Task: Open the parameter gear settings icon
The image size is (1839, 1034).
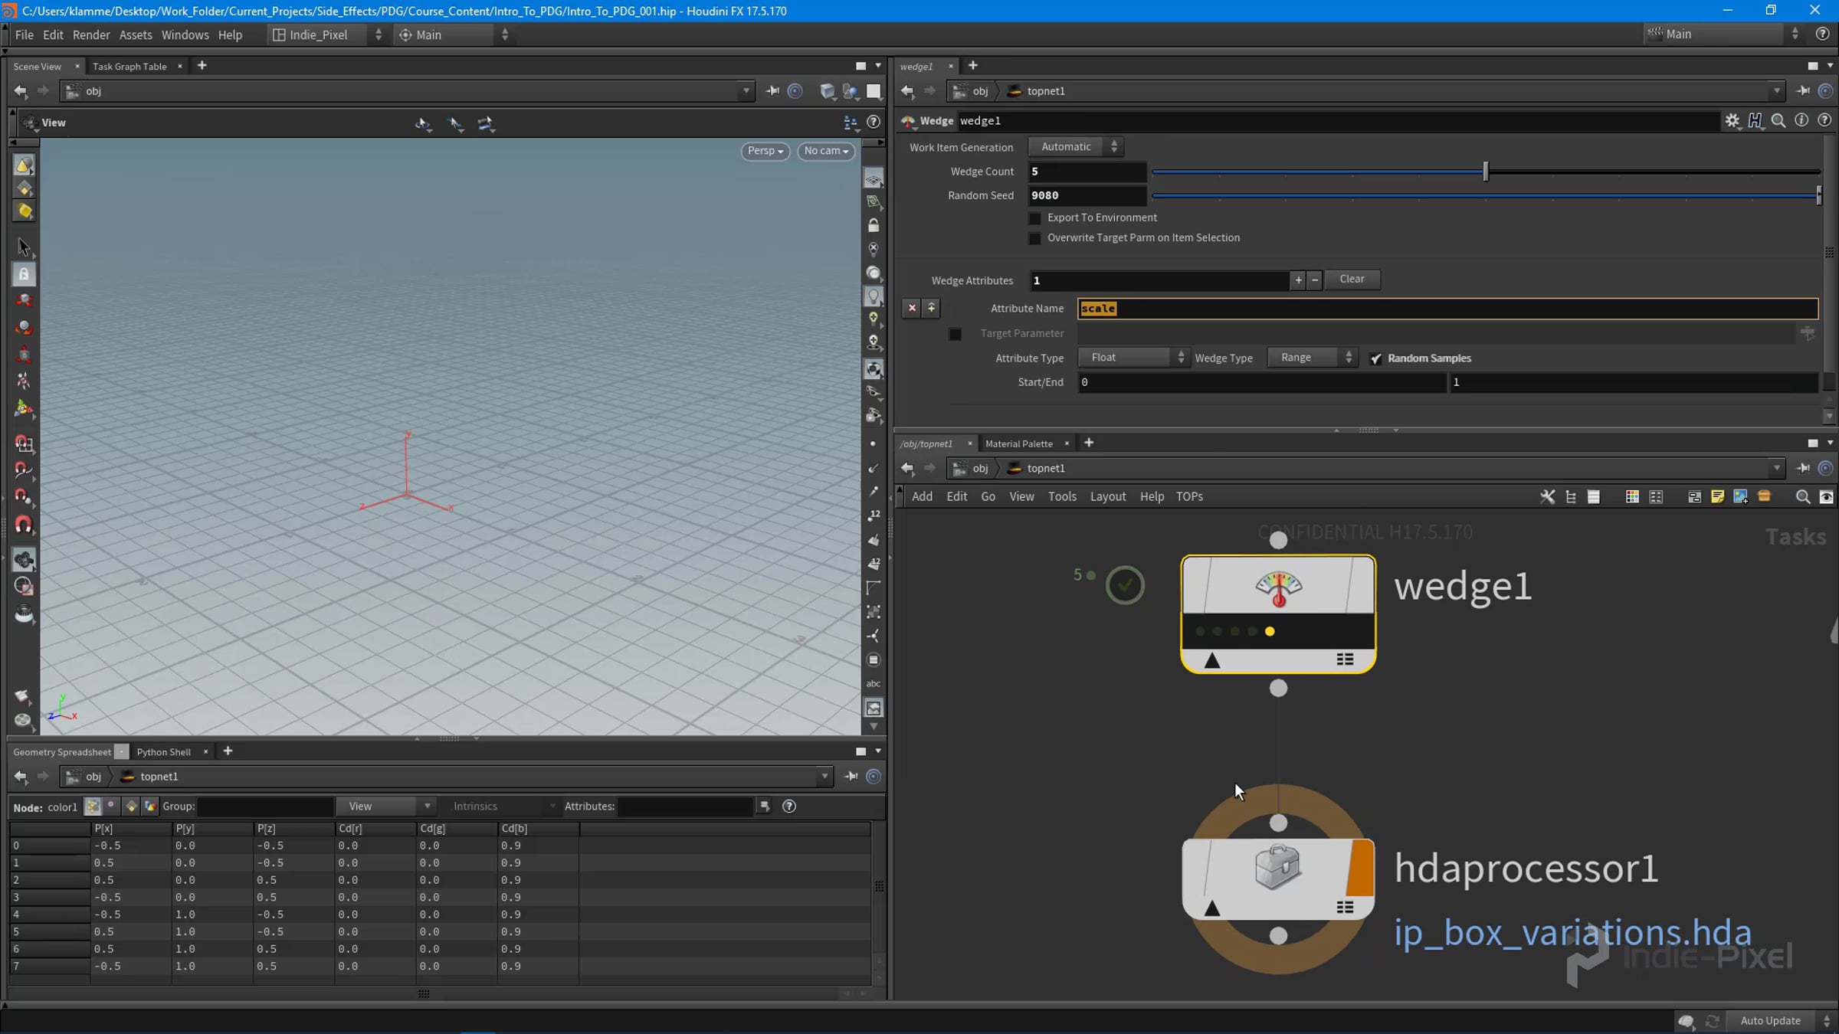Action: [1732, 120]
